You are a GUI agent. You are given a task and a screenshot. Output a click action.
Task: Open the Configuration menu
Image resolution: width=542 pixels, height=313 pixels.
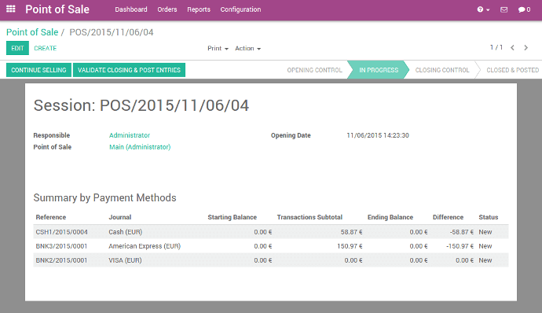click(x=240, y=9)
